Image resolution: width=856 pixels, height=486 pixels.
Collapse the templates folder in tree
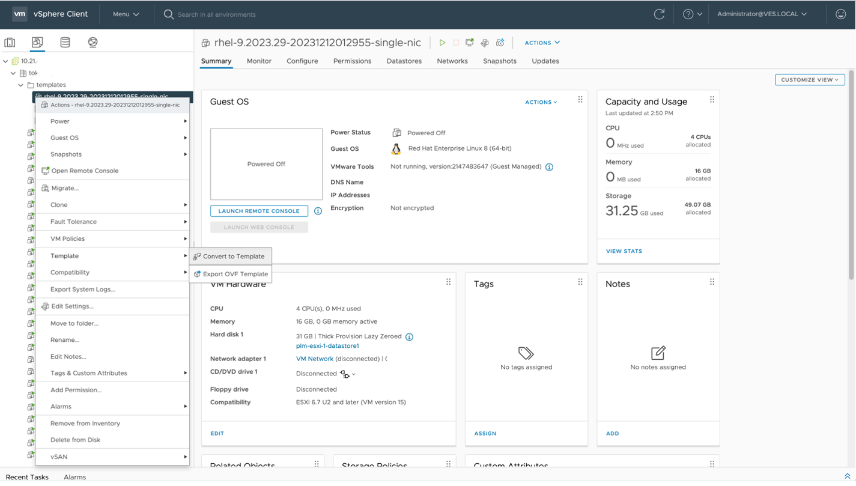tap(21, 85)
